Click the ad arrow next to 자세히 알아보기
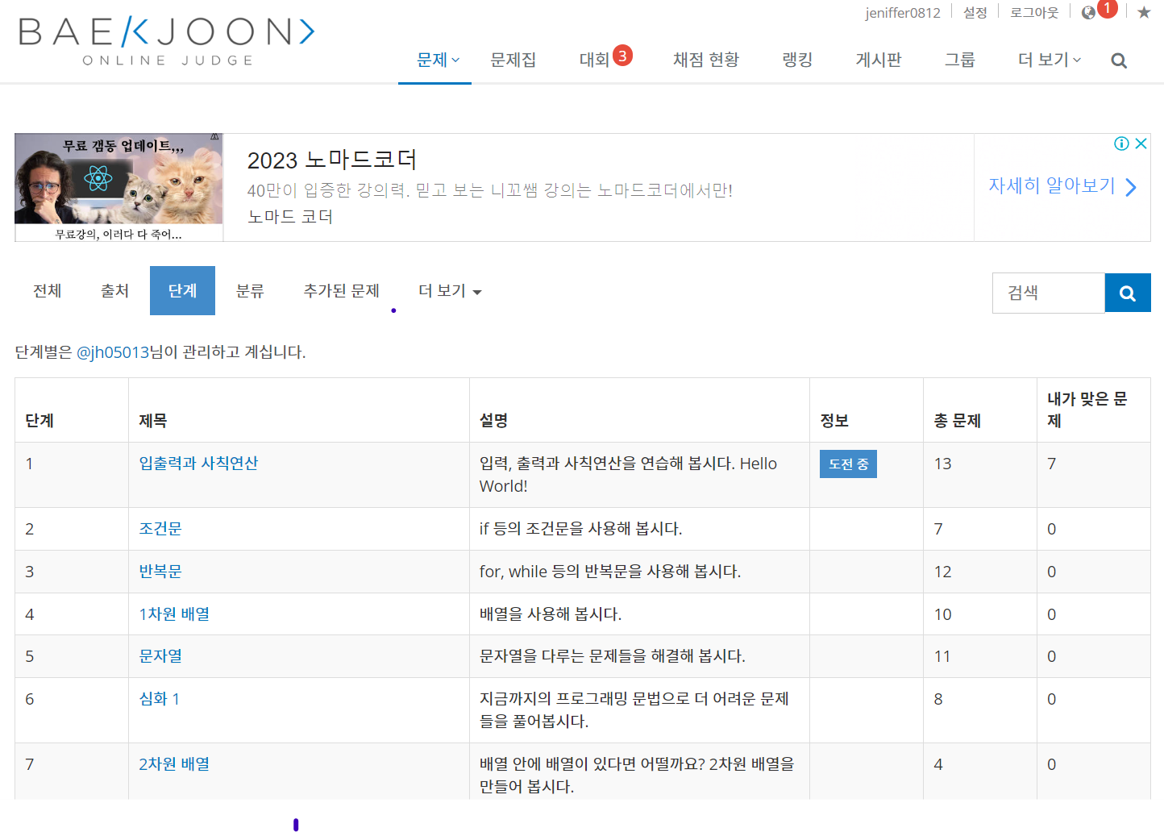The width and height of the screenshot is (1164, 832). click(x=1131, y=187)
